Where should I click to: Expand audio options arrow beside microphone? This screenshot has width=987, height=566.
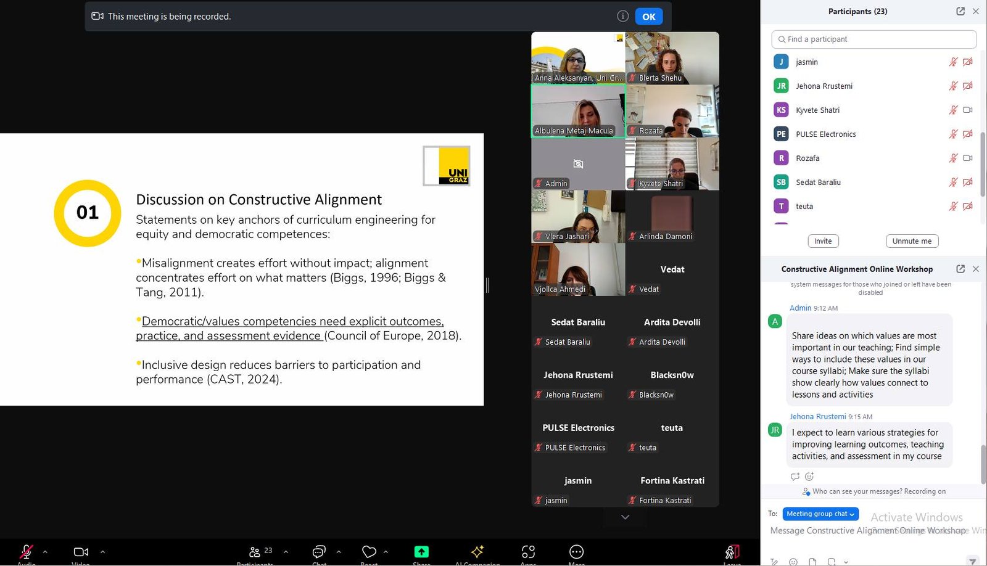click(x=45, y=552)
